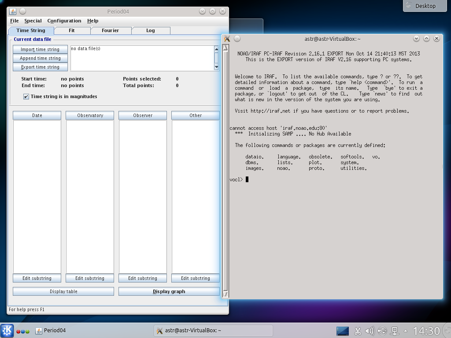
Task: Click 'http://iraf.net' text in the terminal
Action: coord(270,111)
